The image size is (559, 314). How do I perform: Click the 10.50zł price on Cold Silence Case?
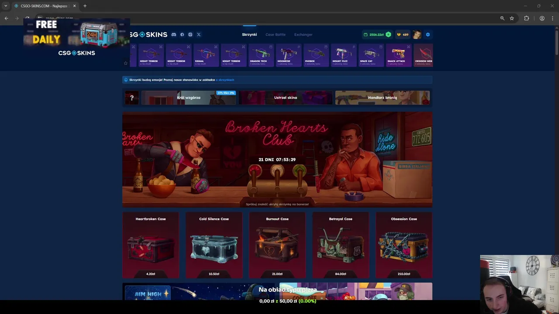[x=214, y=274]
